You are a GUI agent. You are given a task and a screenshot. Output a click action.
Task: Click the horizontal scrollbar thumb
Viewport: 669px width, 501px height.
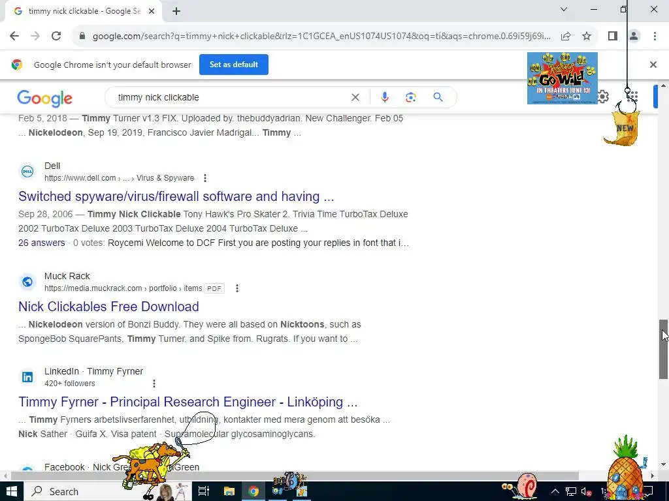[x=295, y=476]
